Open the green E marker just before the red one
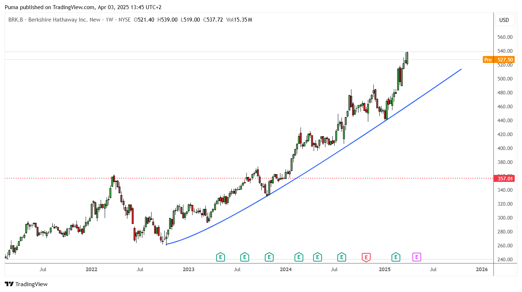This screenshot has width=522, height=292. [342, 257]
